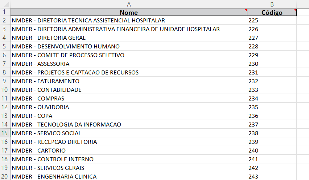The width and height of the screenshot is (309, 180).
Task: Click the cell containing code 238
Action: (x=254, y=133)
